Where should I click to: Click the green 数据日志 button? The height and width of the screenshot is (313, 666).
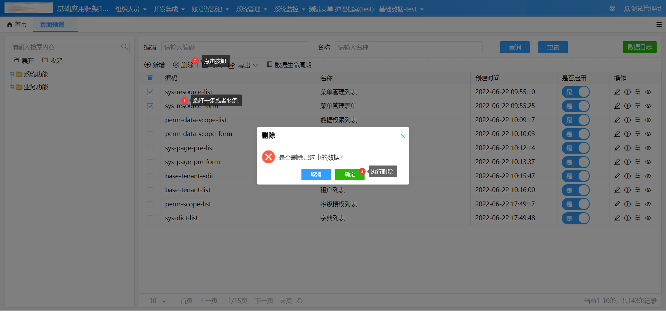click(639, 47)
